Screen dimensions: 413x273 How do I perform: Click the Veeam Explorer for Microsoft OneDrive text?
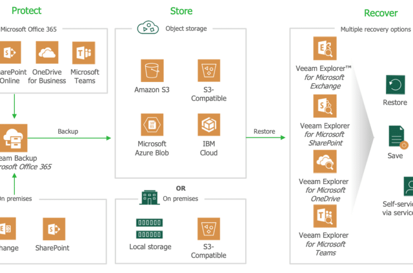tap(324, 190)
